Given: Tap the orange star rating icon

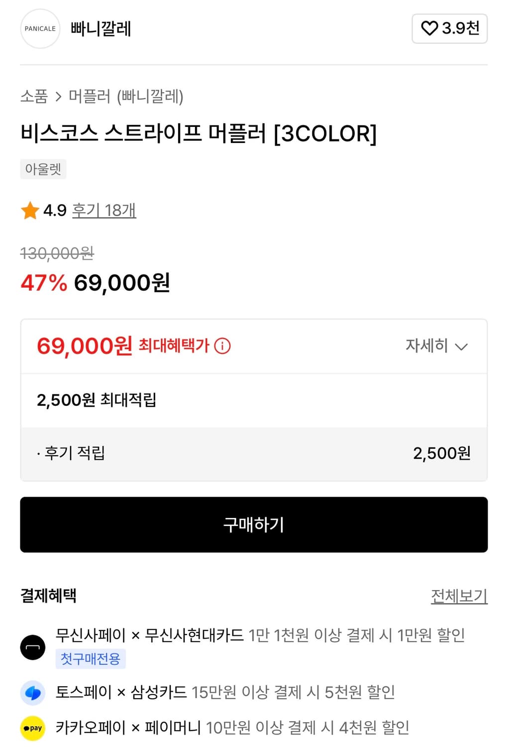Looking at the screenshot, I should [x=30, y=210].
